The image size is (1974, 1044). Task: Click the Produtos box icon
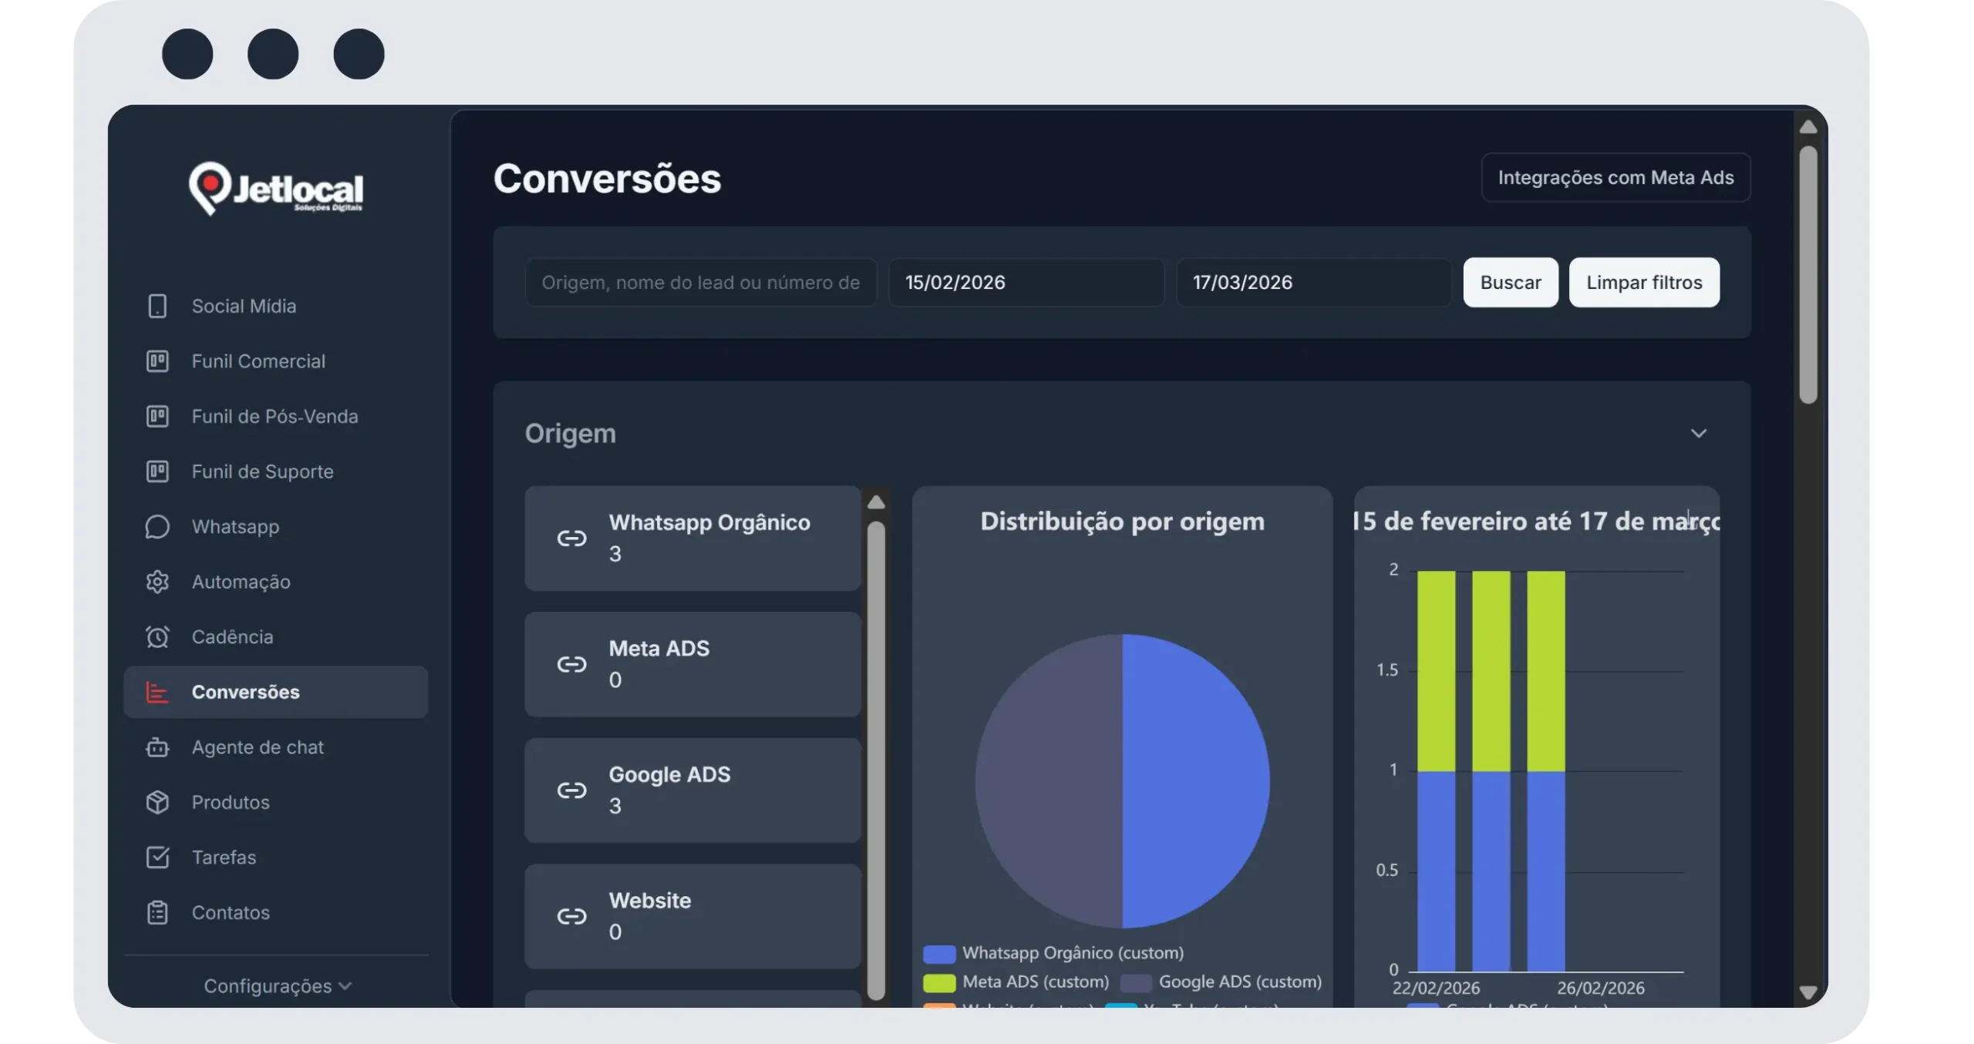[x=157, y=802]
